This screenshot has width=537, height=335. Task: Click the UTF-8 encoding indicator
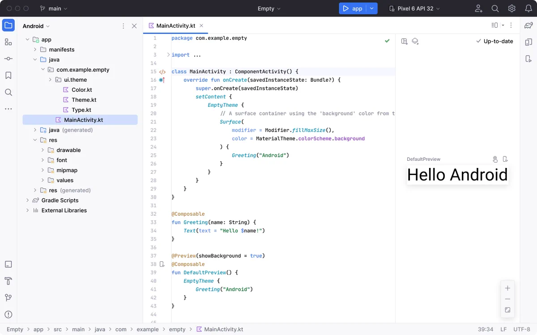click(522, 329)
